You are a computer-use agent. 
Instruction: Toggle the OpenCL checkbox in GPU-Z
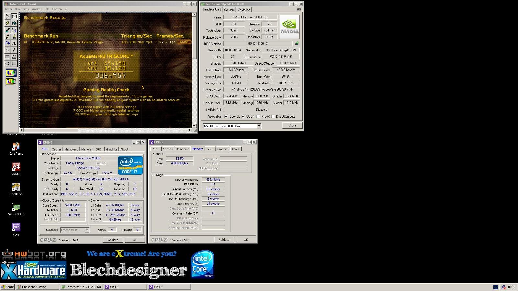[226, 116]
